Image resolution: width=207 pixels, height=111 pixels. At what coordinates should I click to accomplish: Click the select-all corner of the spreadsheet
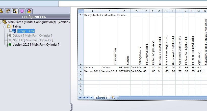click(x=81, y=11)
